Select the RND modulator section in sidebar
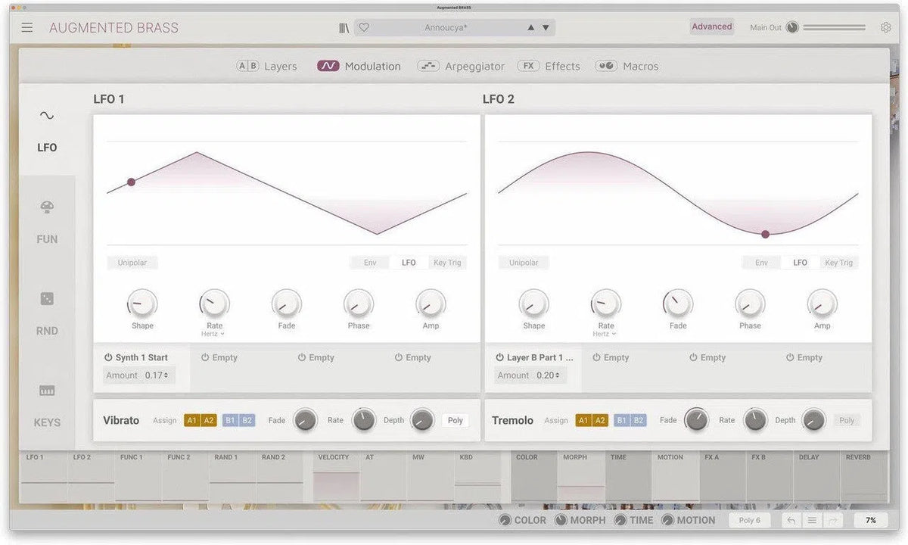 click(47, 312)
